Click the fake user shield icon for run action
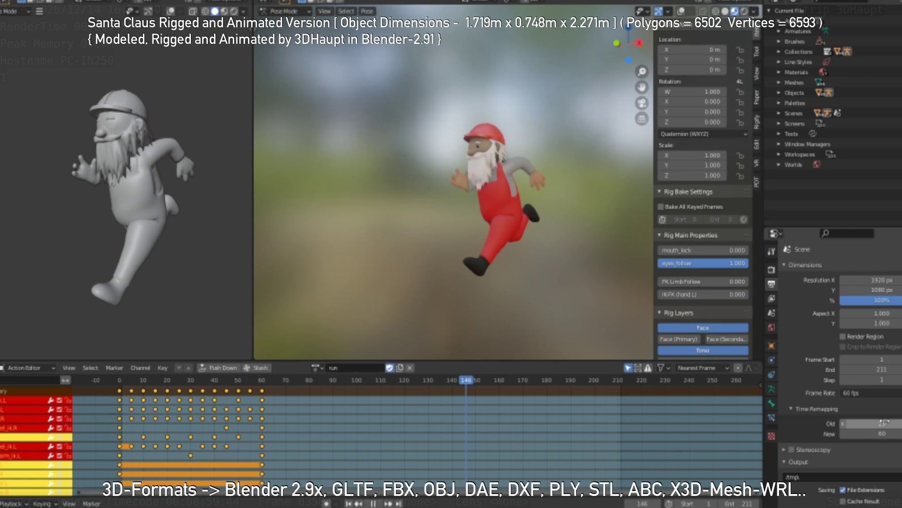This screenshot has height=508, width=902. [389, 368]
